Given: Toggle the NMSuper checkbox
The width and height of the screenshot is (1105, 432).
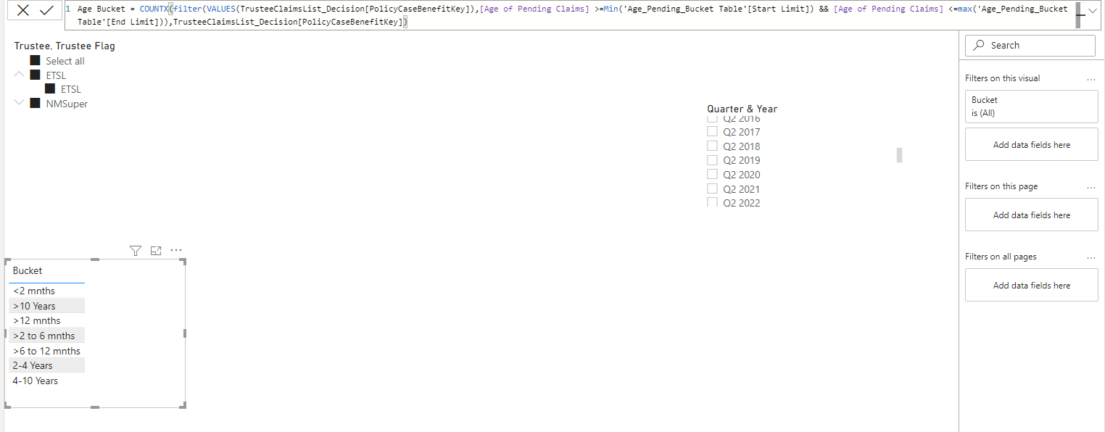Looking at the screenshot, I should 35,103.
